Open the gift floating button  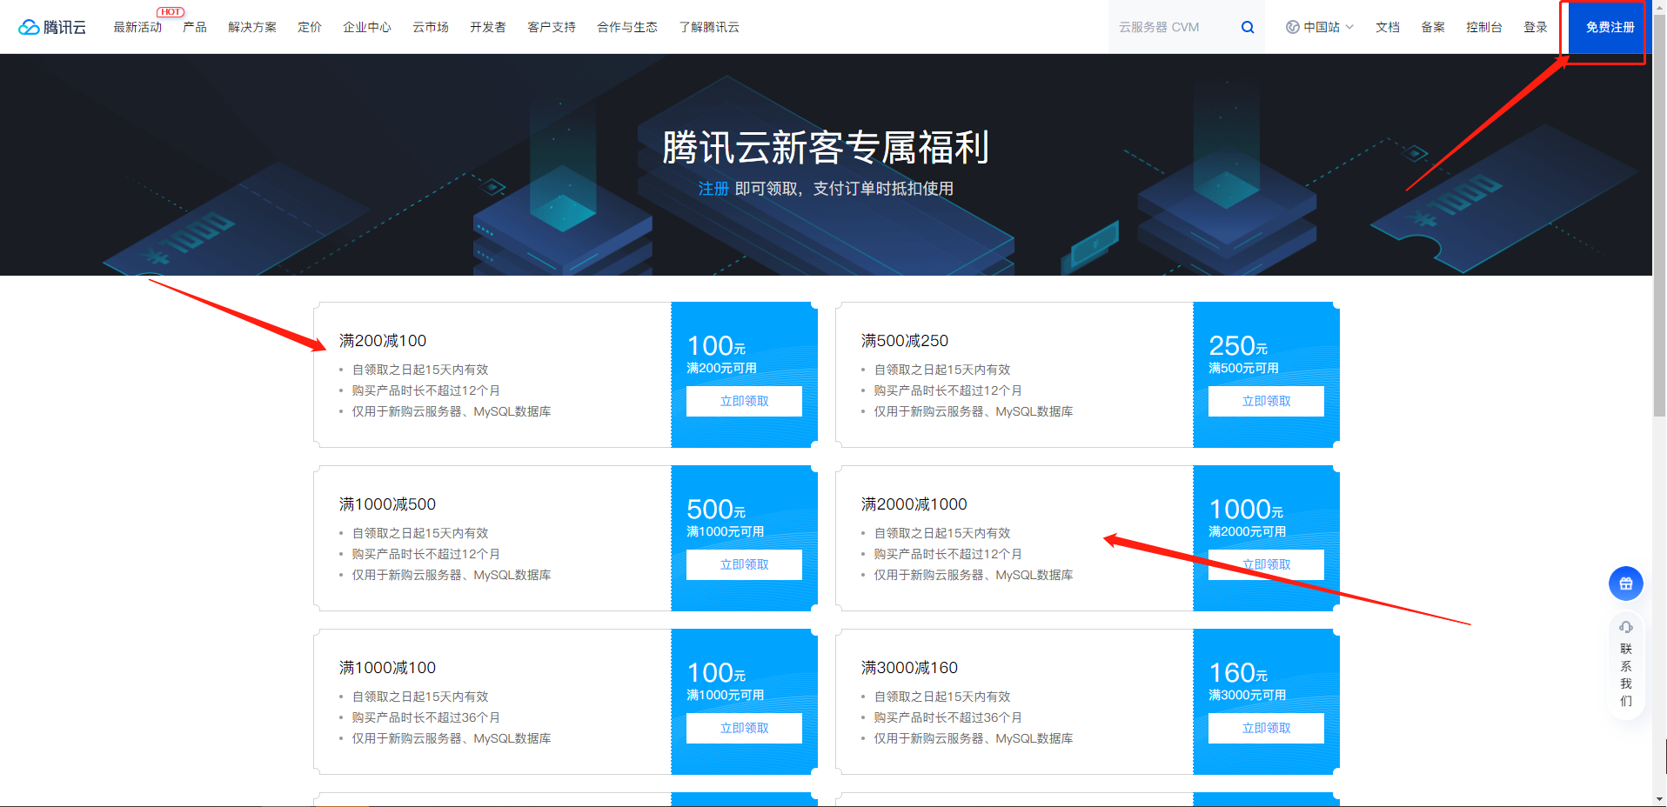coord(1625,584)
